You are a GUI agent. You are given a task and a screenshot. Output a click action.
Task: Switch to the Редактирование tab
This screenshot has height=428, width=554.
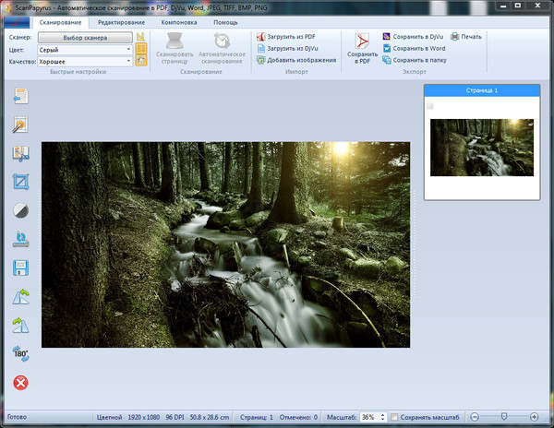point(120,20)
